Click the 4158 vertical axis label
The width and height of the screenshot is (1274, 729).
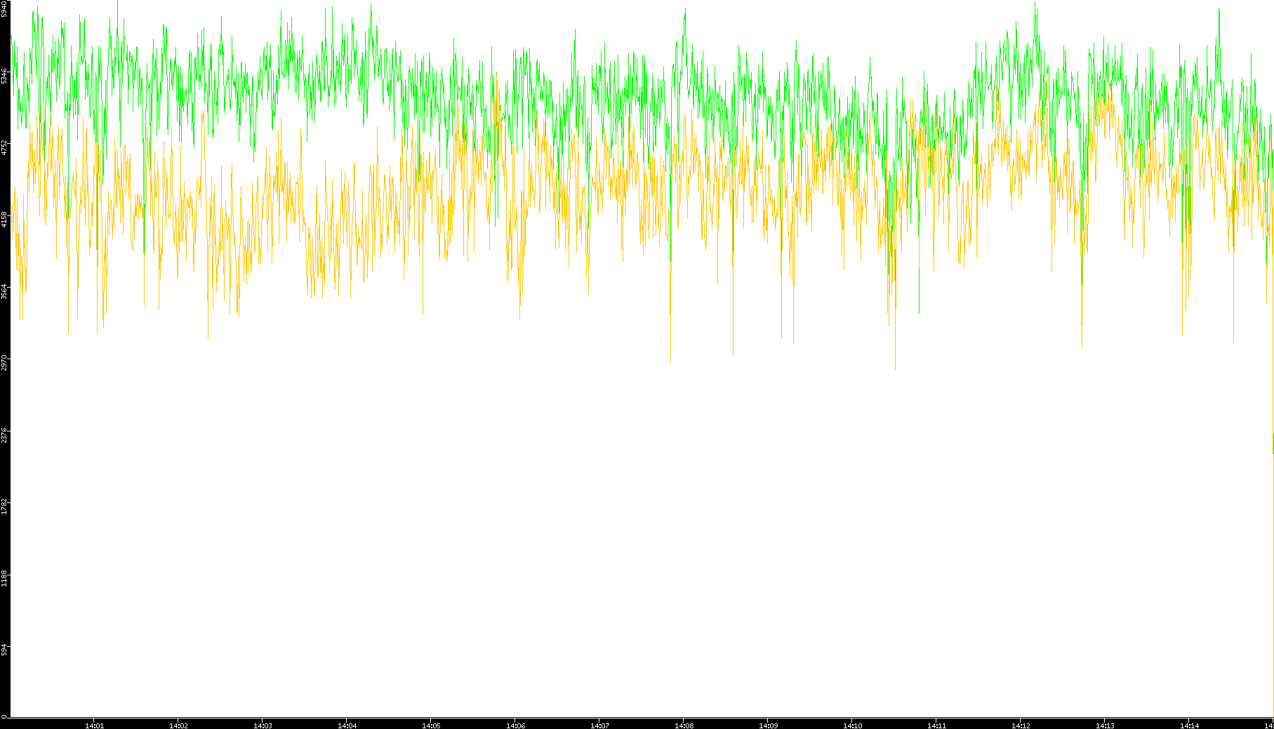(4, 219)
